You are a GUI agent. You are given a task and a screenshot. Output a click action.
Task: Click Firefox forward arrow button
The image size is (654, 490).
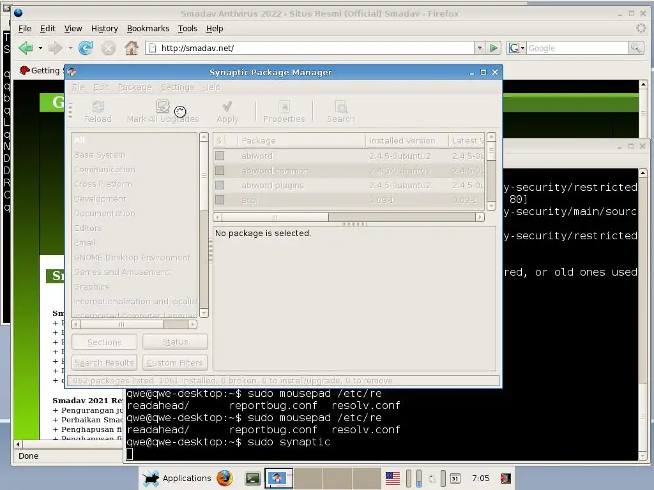[x=55, y=48]
